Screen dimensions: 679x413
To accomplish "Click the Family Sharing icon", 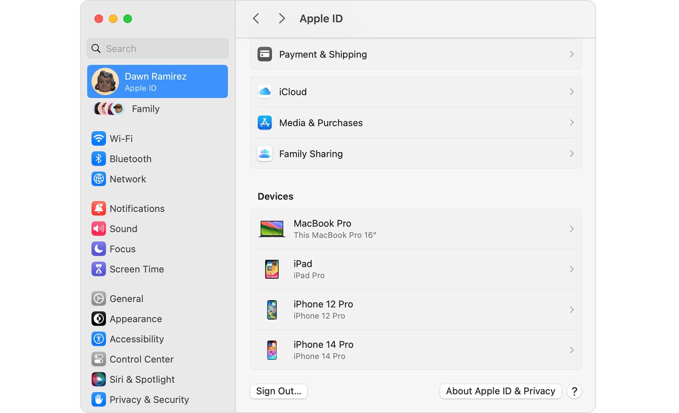I will (264, 154).
